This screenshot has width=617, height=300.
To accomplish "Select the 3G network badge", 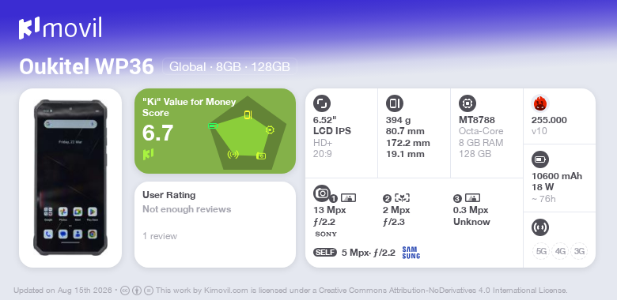I will (x=579, y=251).
